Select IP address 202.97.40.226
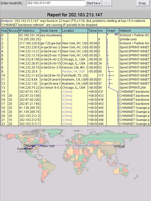The image size is (151, 201). point(29,100)
